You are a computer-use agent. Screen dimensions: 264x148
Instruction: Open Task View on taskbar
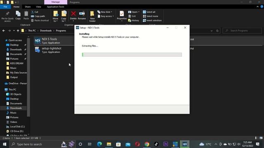90,144
